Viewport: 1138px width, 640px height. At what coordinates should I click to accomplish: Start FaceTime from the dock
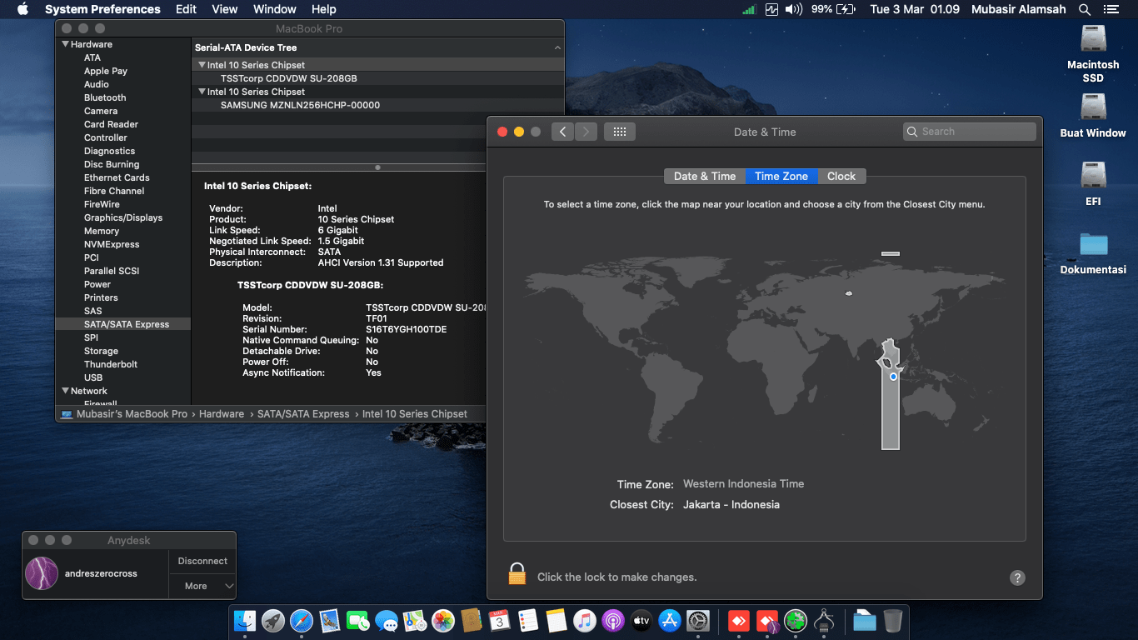pos(358,620)
